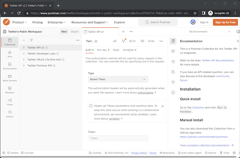Screen dimensions: 240x158
Task: Close the Documentation panel
Action: 238,41
